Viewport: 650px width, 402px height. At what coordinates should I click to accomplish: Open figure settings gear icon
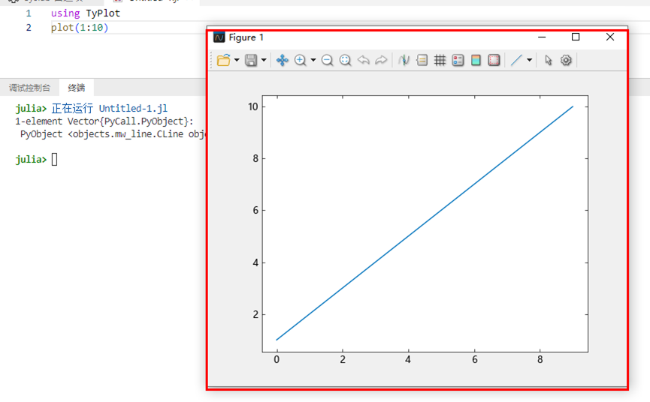click(x=566, y=61)
